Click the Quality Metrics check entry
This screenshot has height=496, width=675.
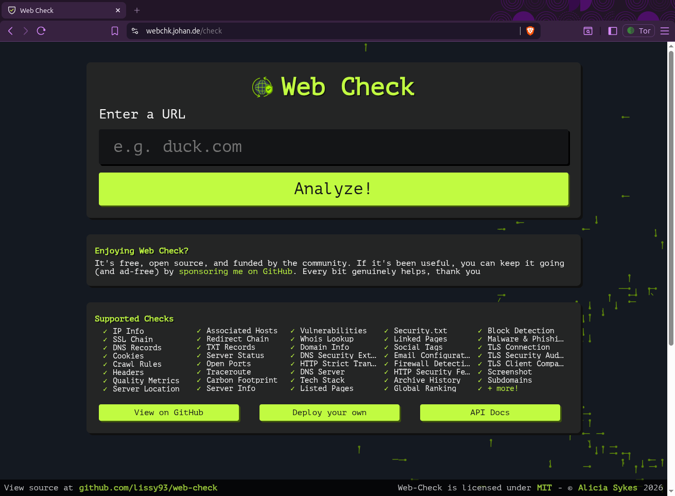point(146,381)
